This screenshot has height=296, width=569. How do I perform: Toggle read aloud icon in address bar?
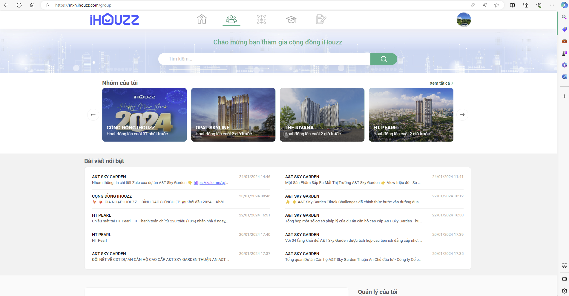tap(485, 5)
